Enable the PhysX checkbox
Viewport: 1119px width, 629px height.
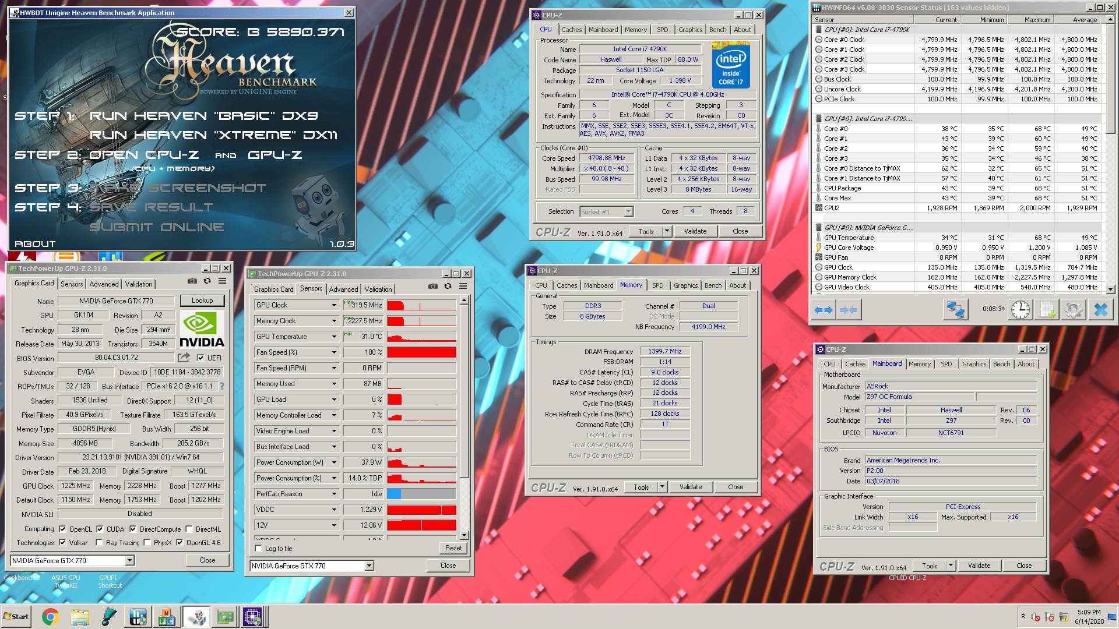tap(147, 542)
